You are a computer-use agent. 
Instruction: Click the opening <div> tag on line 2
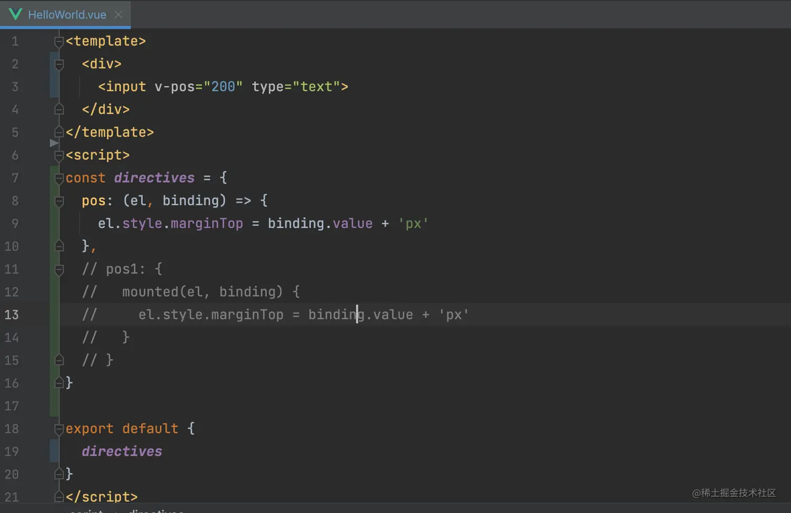click(101, 64)
